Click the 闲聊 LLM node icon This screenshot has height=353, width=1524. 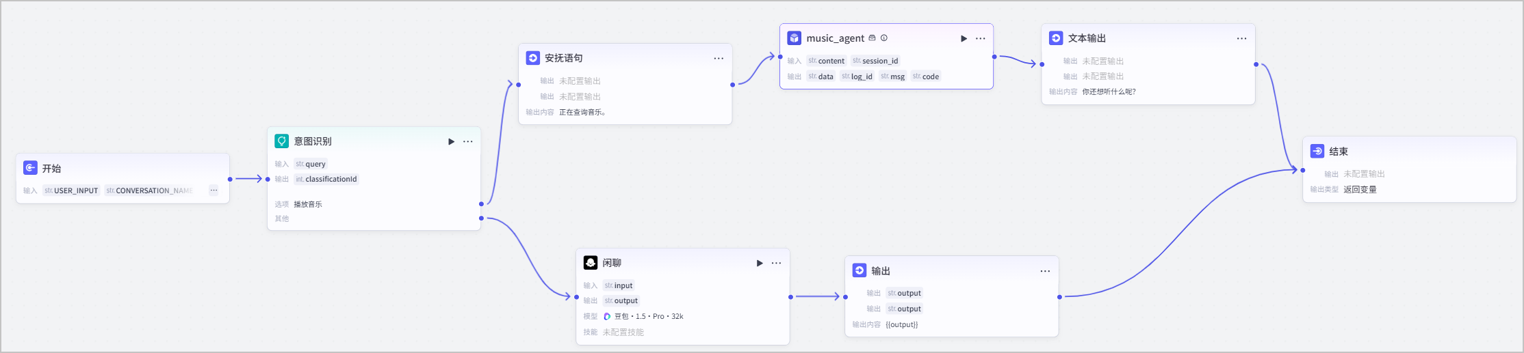(x=591, y=263)
